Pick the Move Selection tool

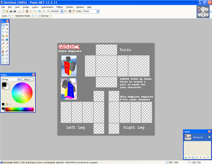coord(7,28)
